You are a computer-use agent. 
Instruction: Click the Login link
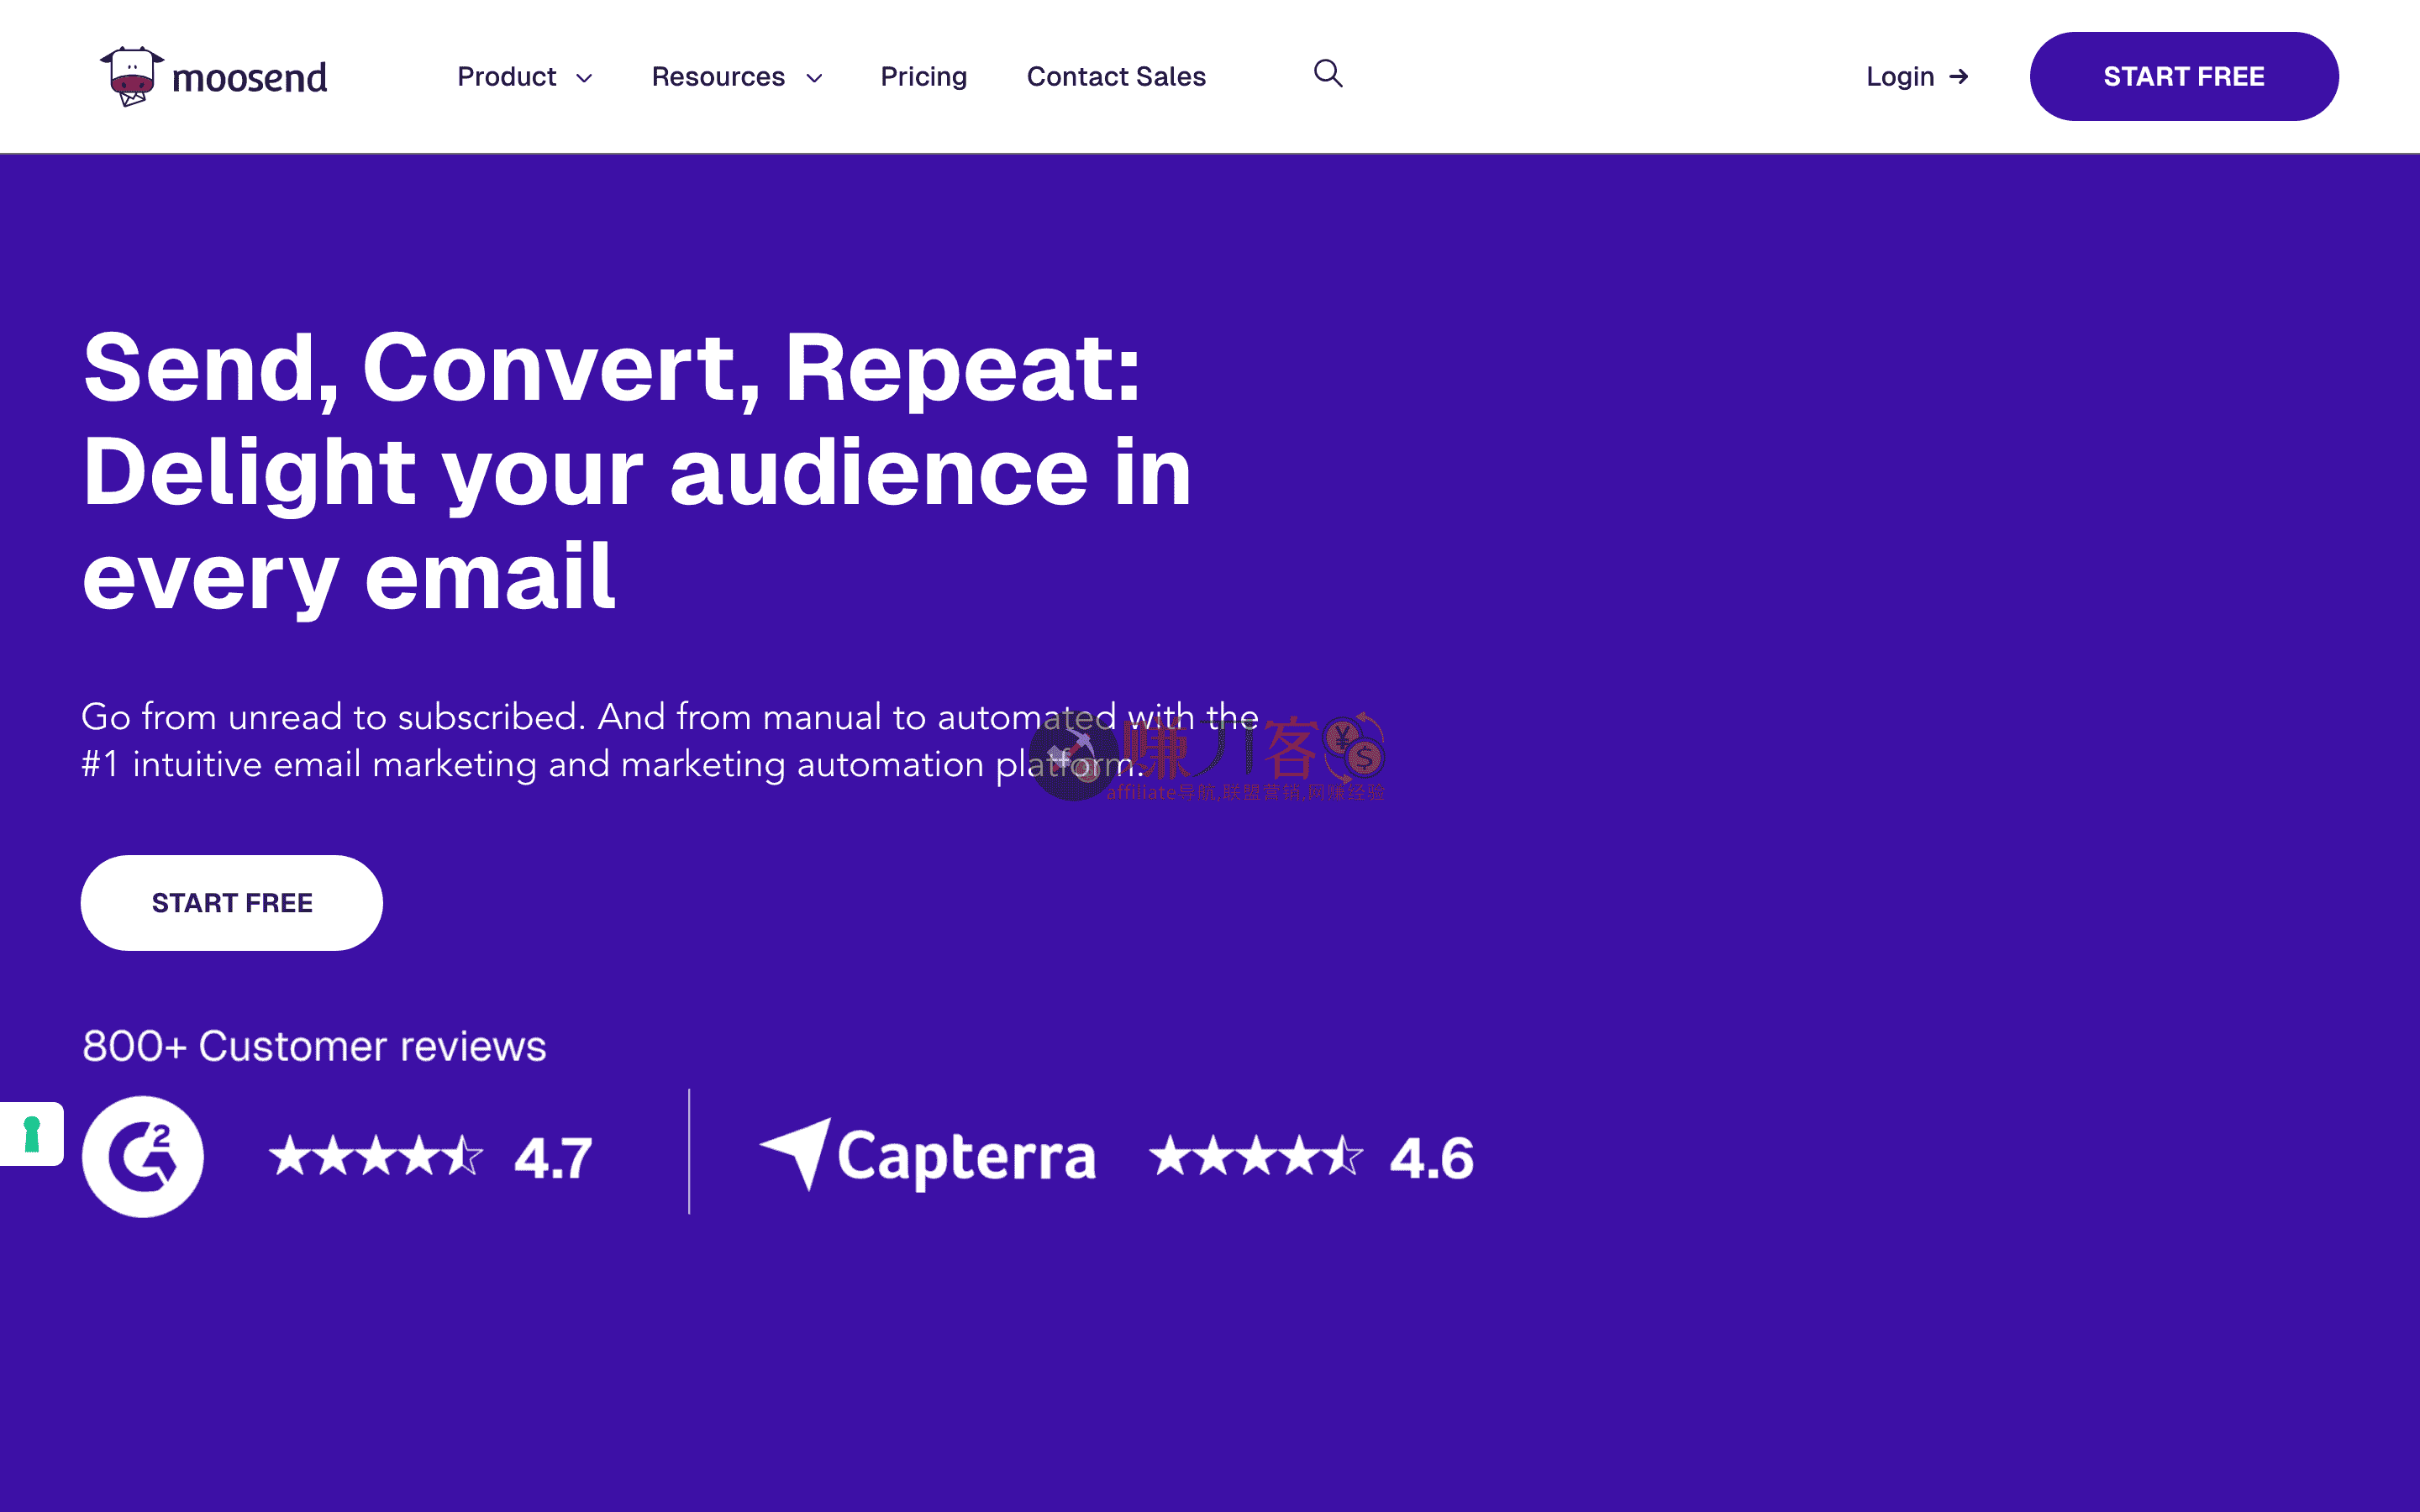click(x=1899, y=76)
